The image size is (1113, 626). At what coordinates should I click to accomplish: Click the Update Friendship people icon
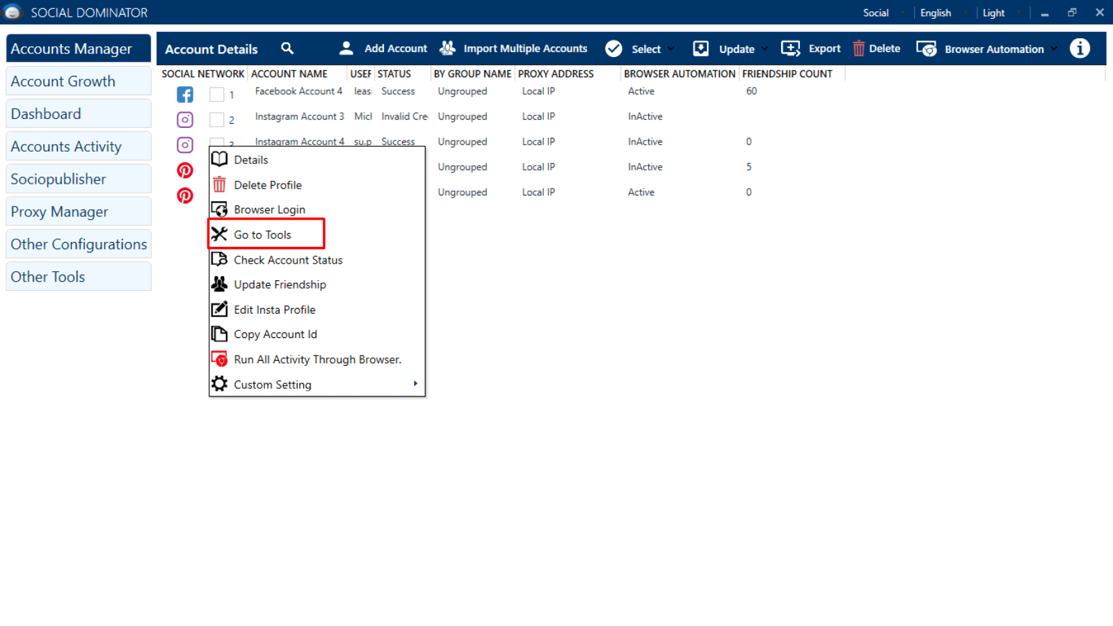click(x=219, y=284)
